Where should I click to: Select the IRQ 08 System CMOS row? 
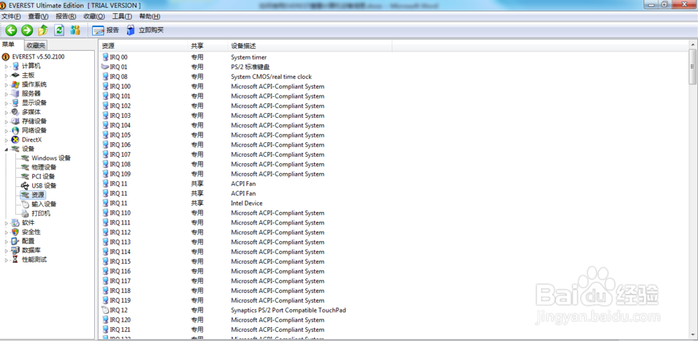coord(394,77)
